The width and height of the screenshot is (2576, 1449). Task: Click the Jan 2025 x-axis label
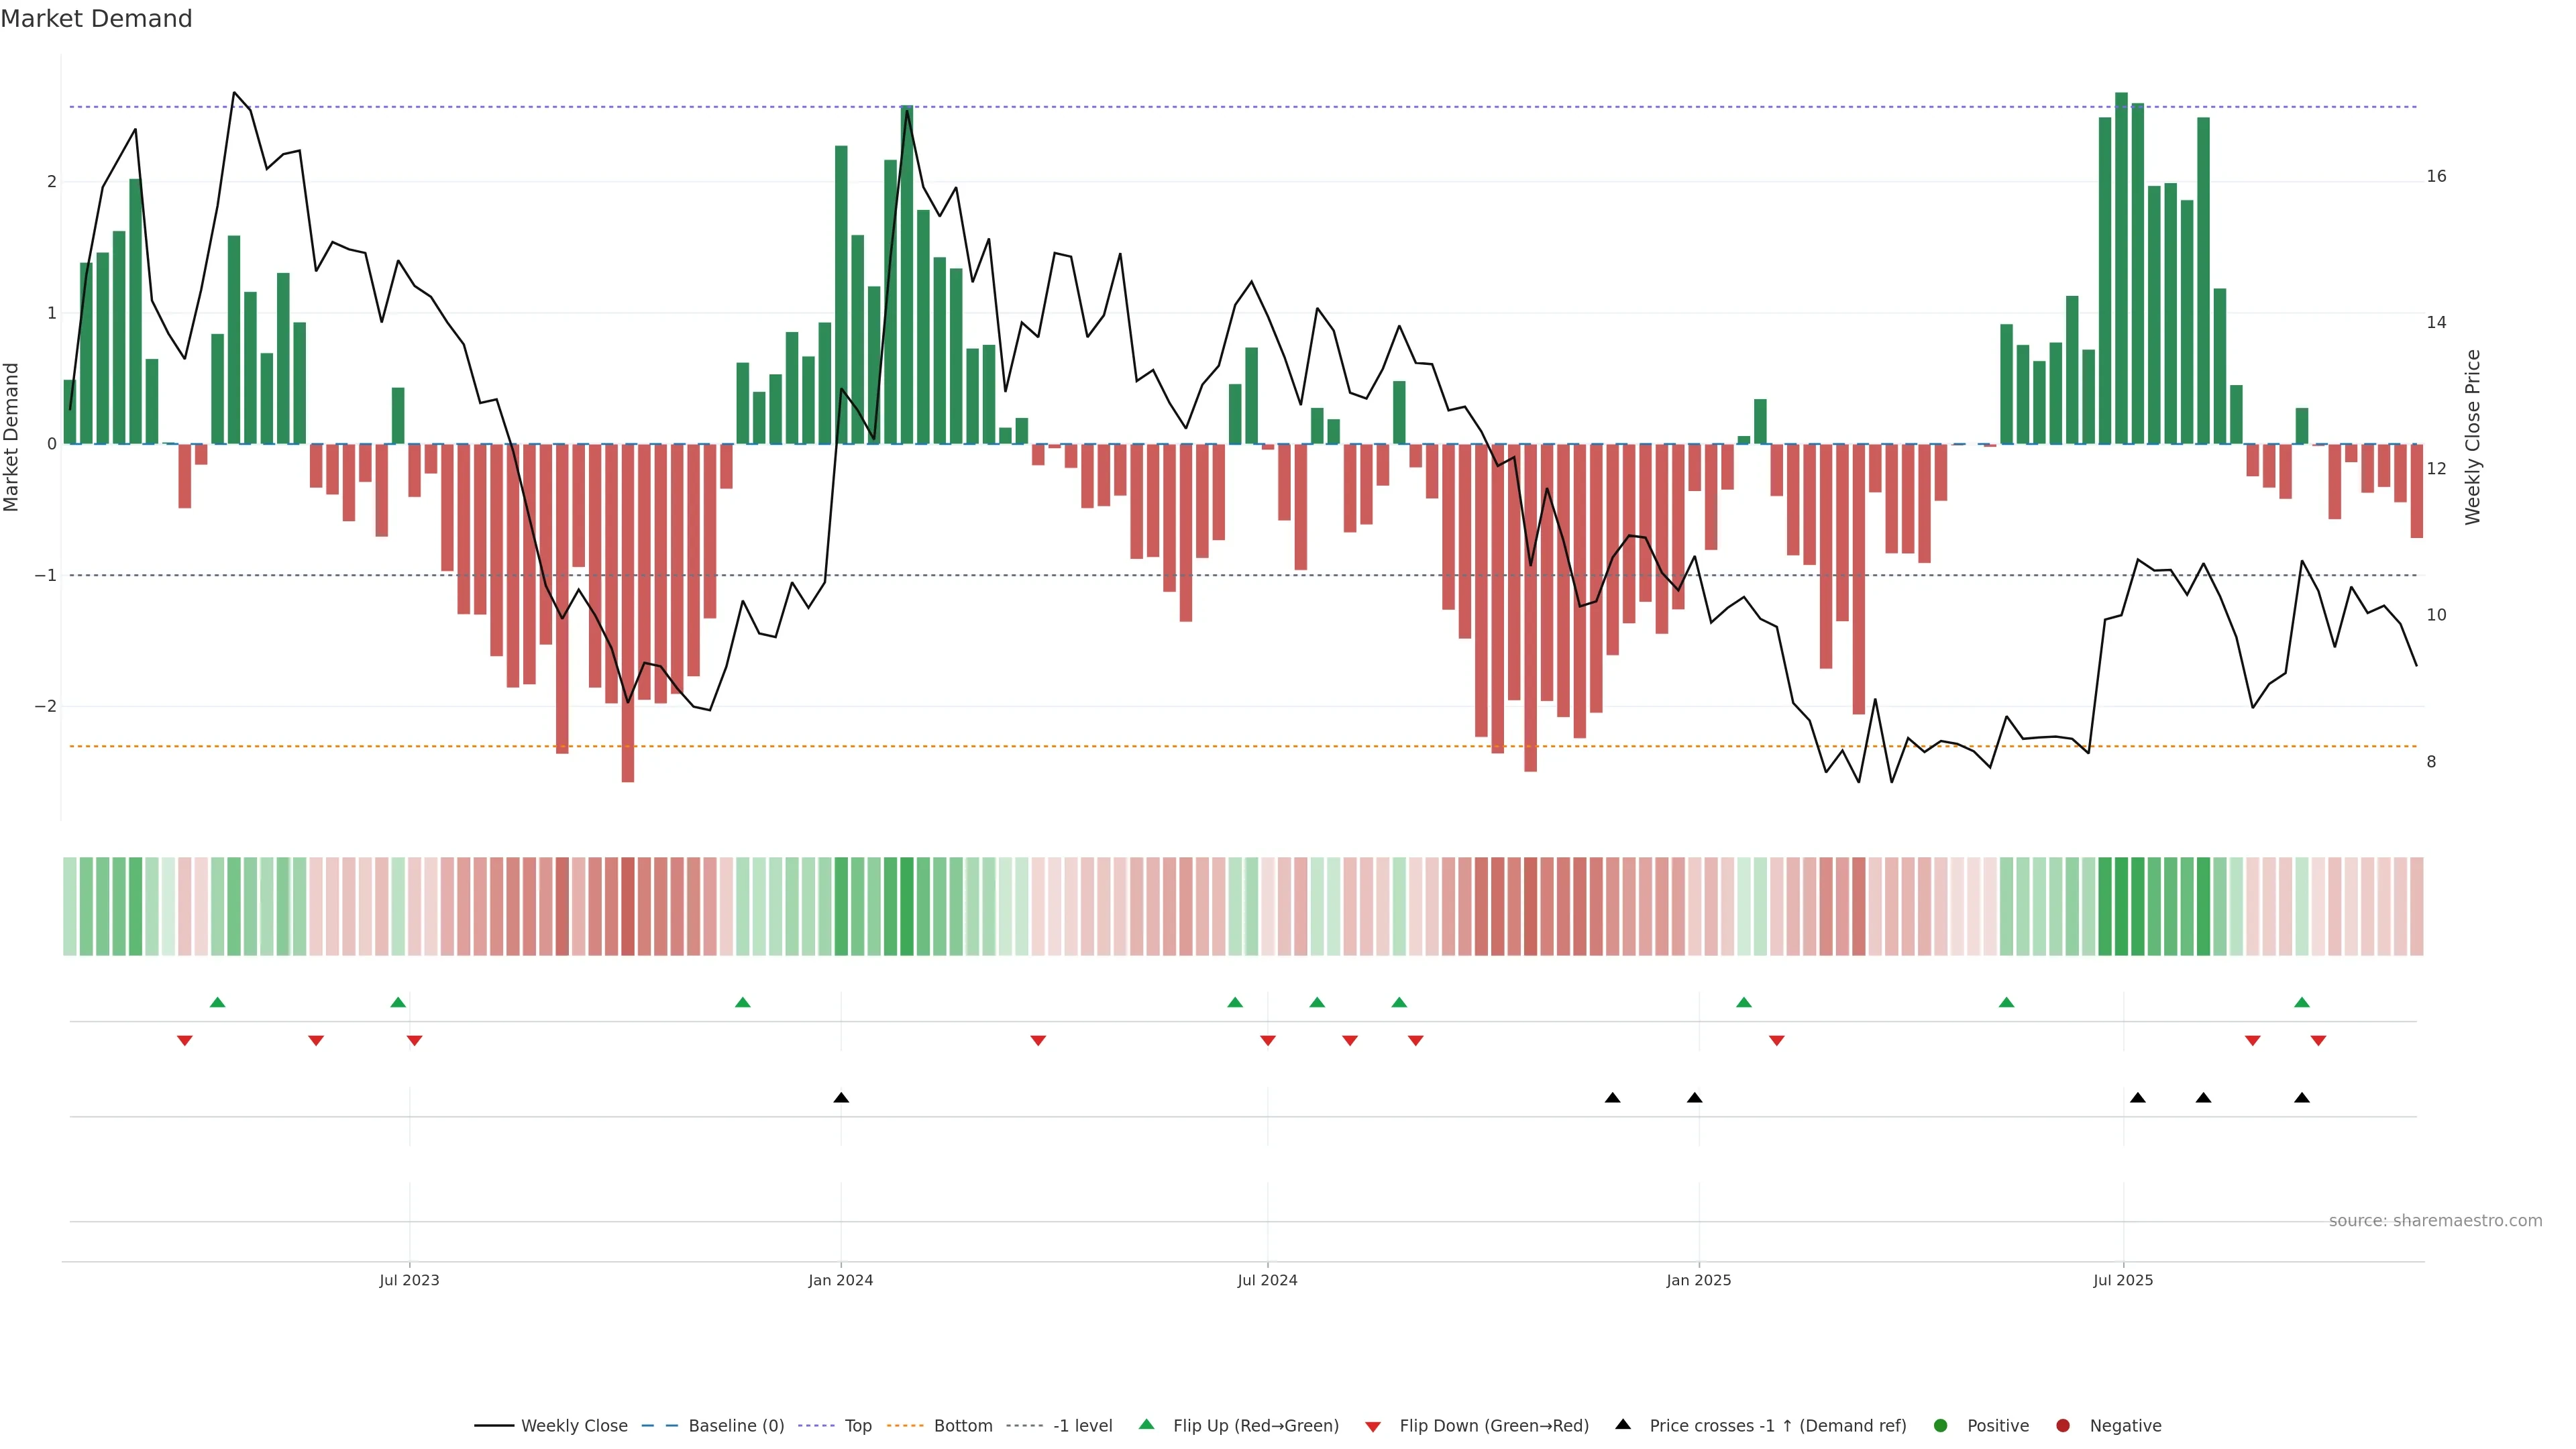pos(1698,1280)
